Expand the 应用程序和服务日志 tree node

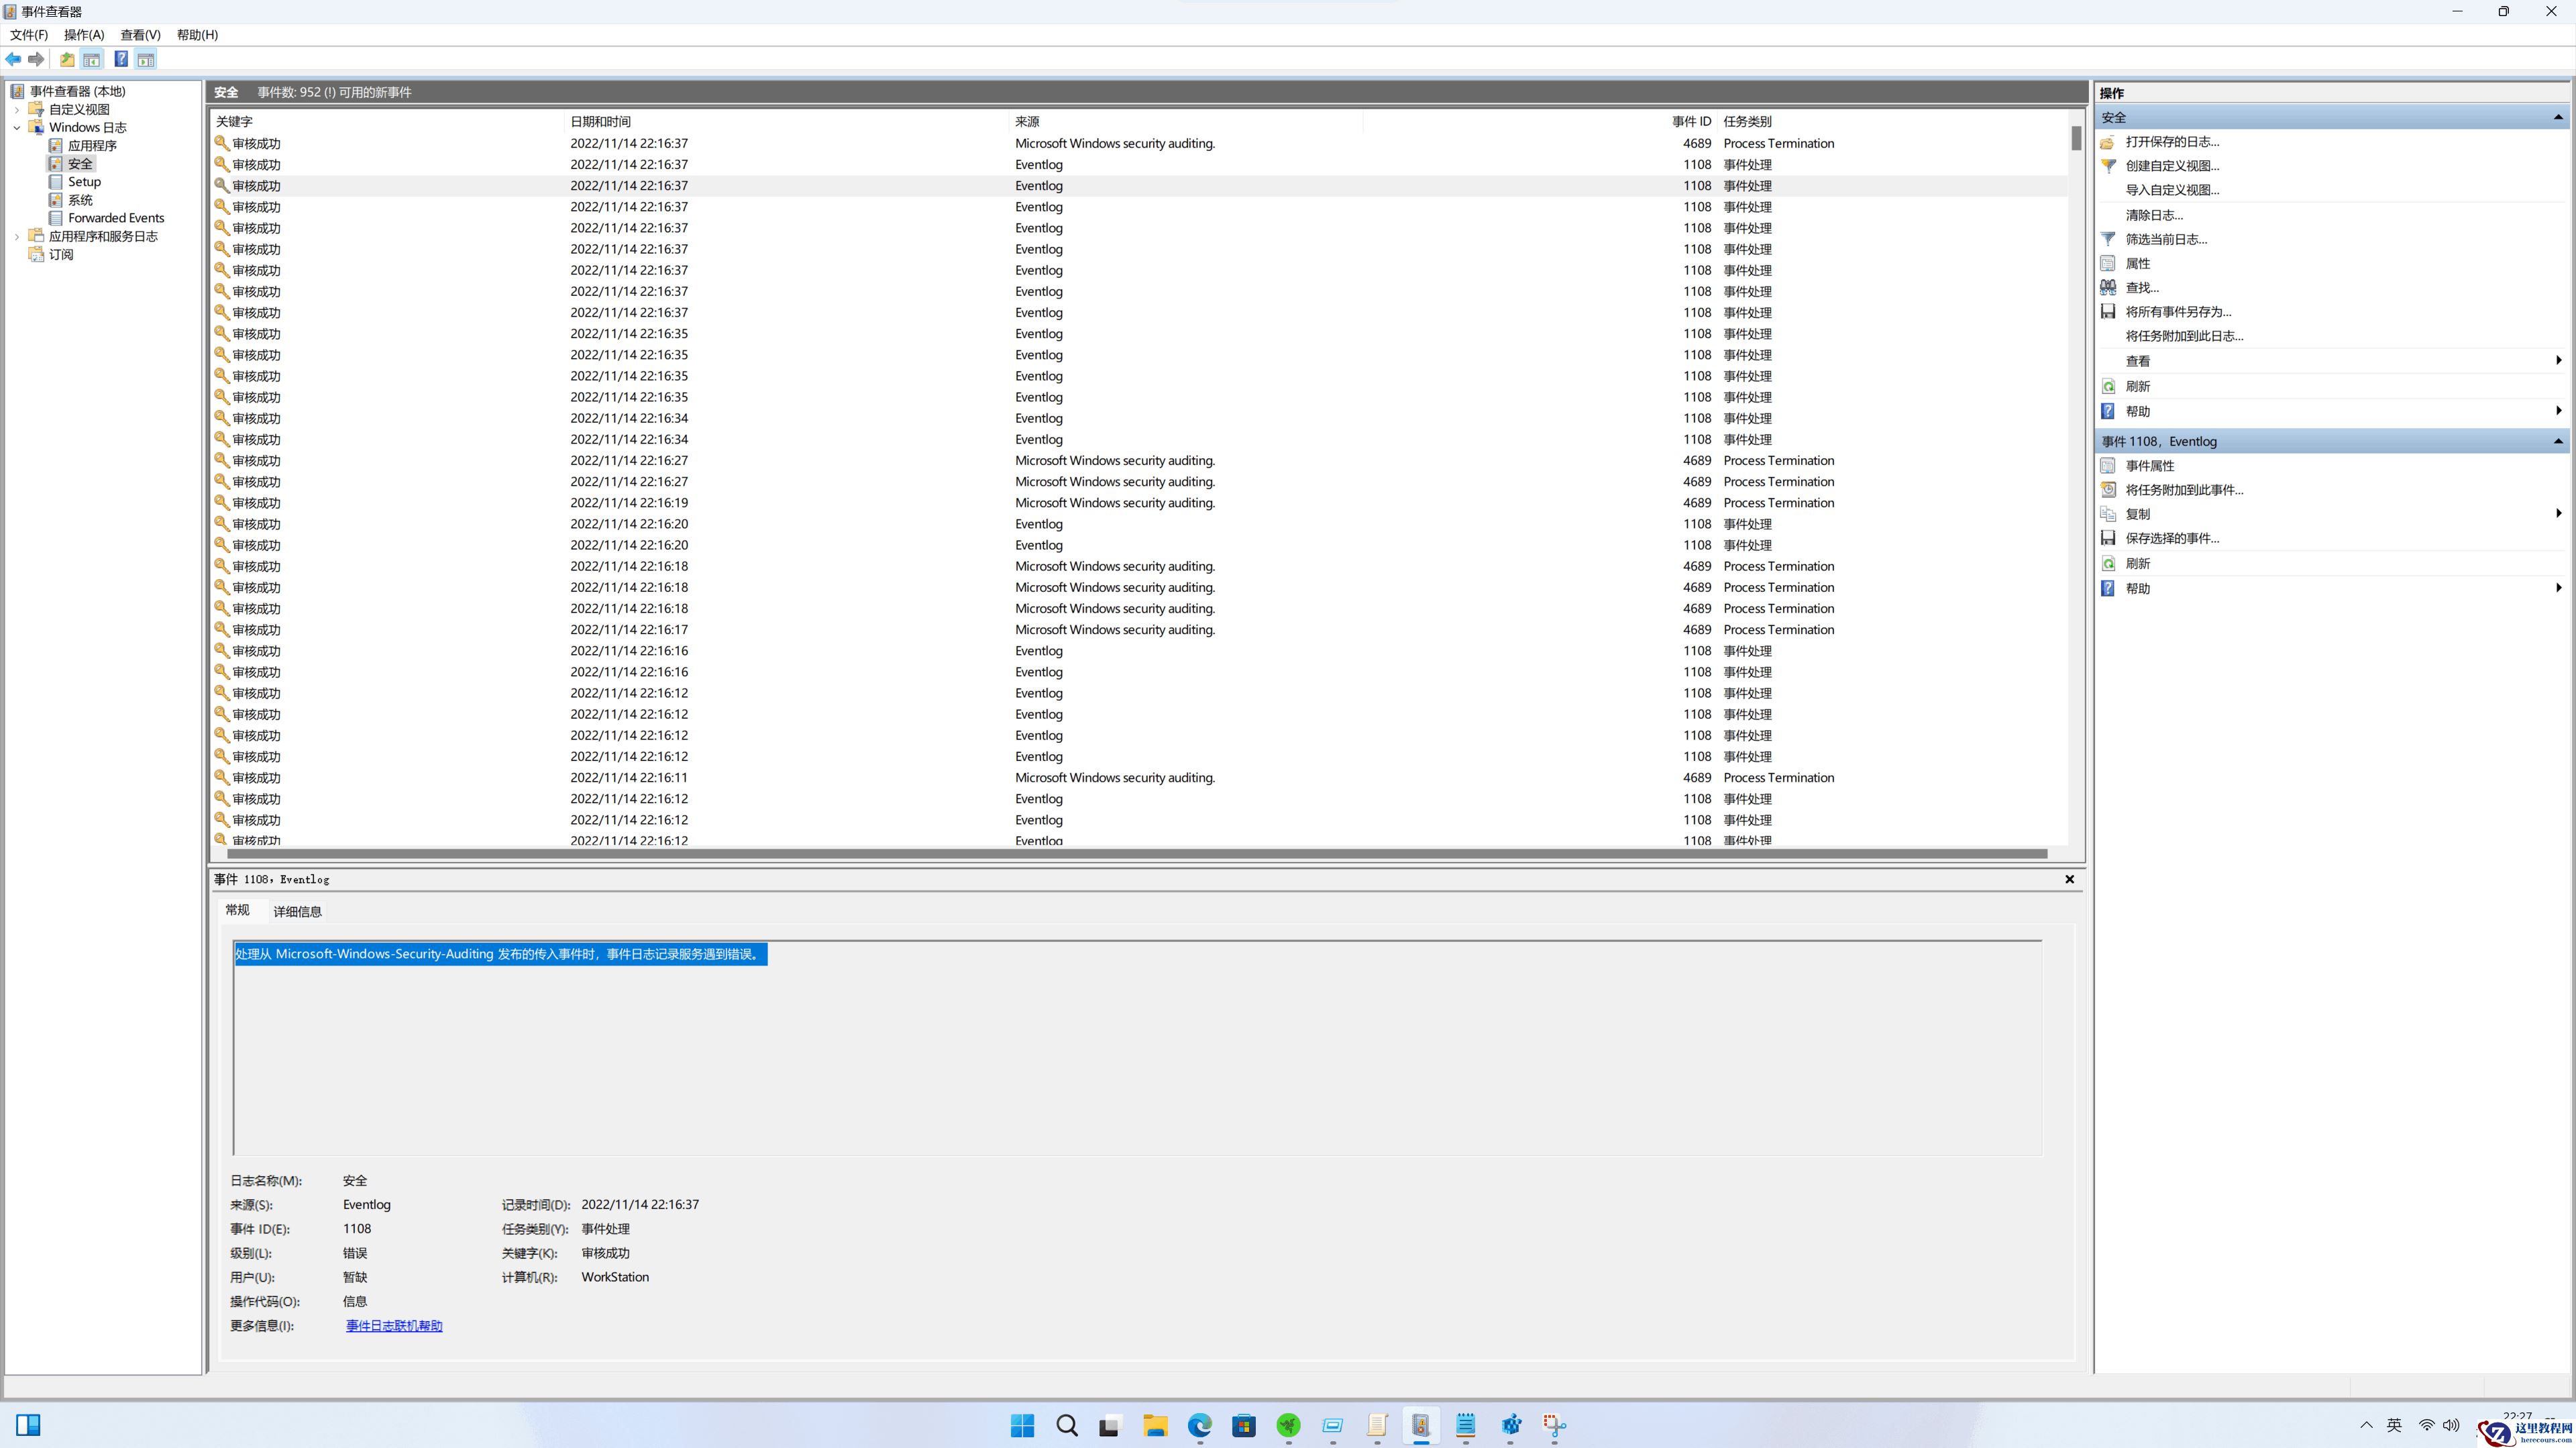point(17,236)
